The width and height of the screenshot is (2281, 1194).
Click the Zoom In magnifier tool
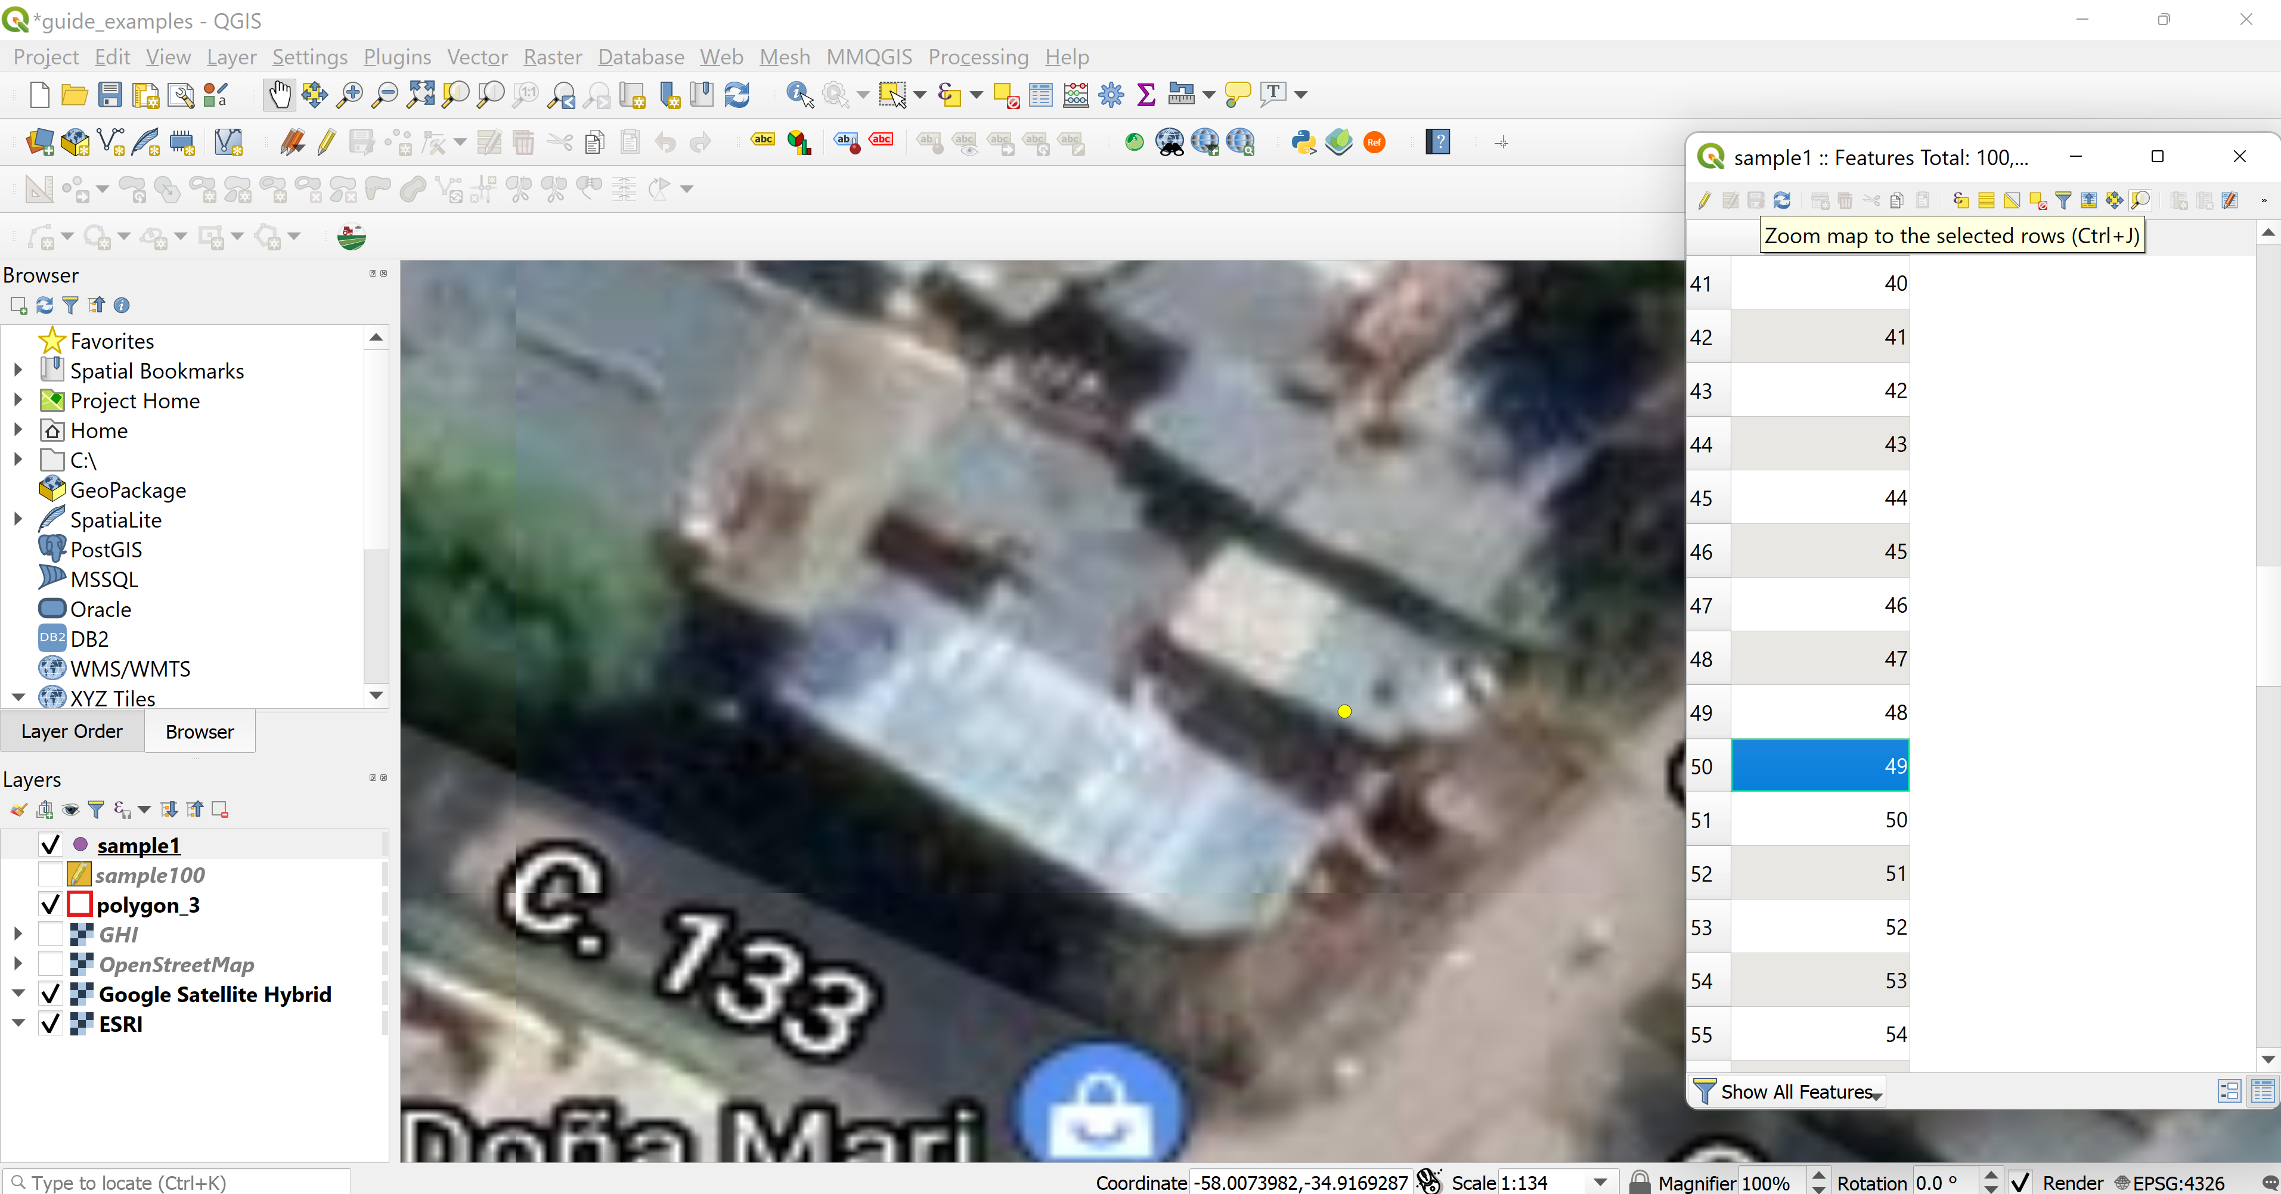(351, 94)
